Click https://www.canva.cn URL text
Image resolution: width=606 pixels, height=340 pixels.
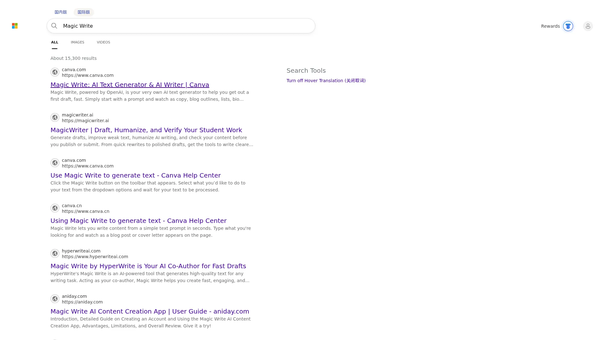[x=86, y=211]
